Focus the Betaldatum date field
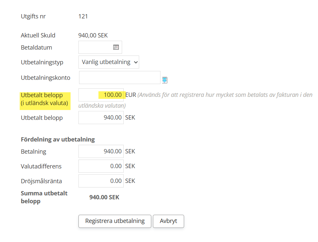The width and height of the screenshot is (318, 242). 95,47
